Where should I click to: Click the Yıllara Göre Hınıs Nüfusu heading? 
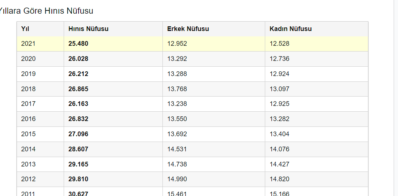(x=46, y=11)
